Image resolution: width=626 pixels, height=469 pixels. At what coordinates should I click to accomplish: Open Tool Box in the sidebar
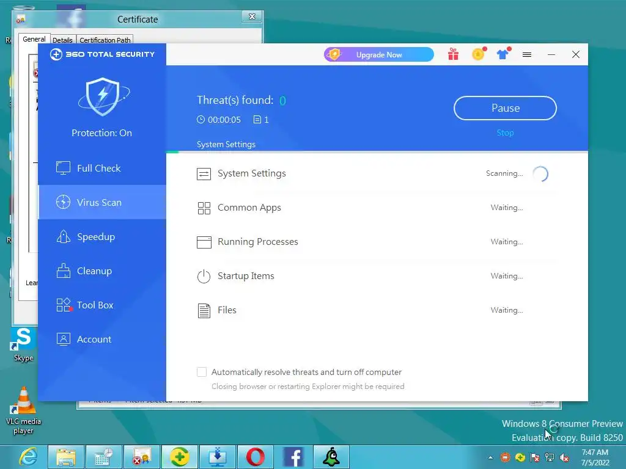point(102,305)
